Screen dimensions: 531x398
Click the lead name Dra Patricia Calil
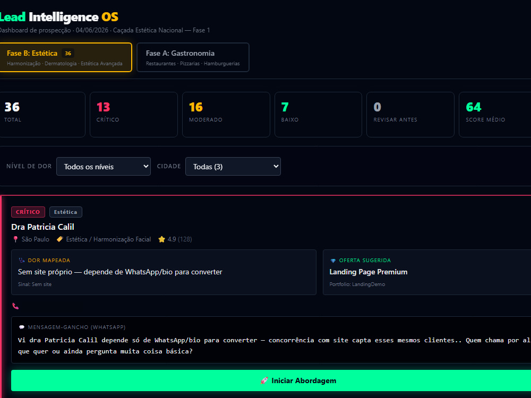point(42,227)
